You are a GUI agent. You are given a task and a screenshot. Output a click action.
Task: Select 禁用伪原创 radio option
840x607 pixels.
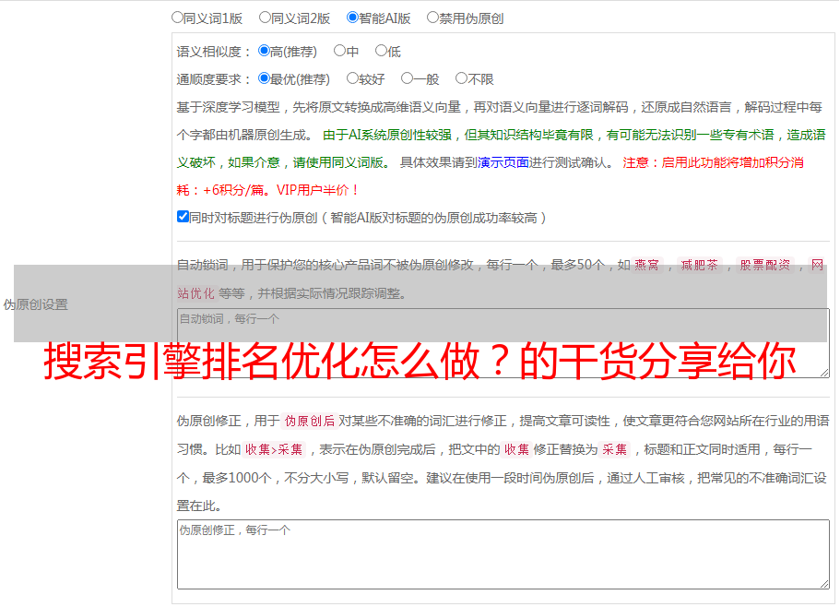pos(432,18)
